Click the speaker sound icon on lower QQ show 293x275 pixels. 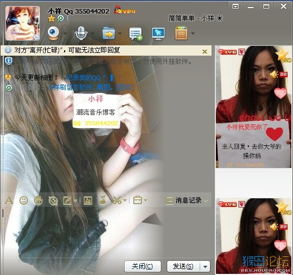point(274,227)
